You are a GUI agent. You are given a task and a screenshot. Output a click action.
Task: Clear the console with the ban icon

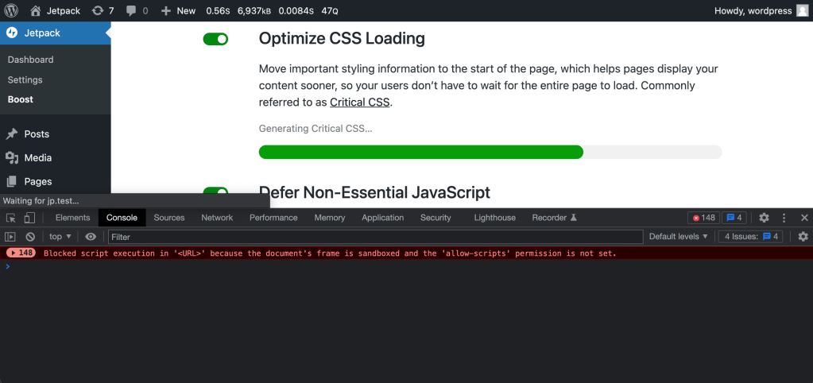[30, 237]
